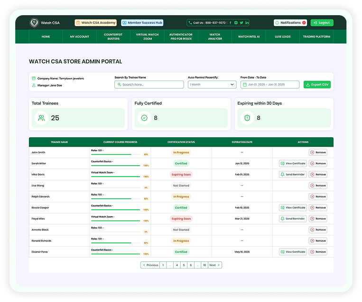Image resolution: width=362 pixels, height=302 pixels.
Task: Select page 10 in pagination
Action: pos(204,265)
